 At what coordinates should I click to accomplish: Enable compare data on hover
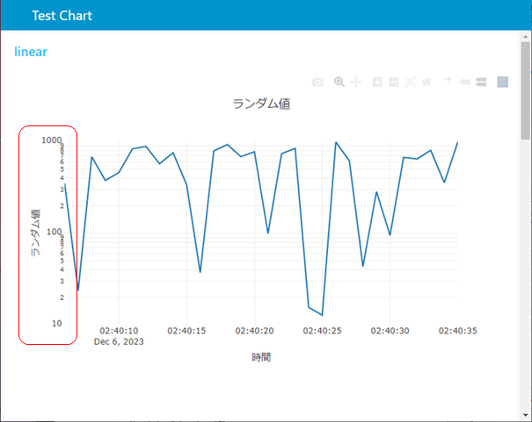coord(481,82)
